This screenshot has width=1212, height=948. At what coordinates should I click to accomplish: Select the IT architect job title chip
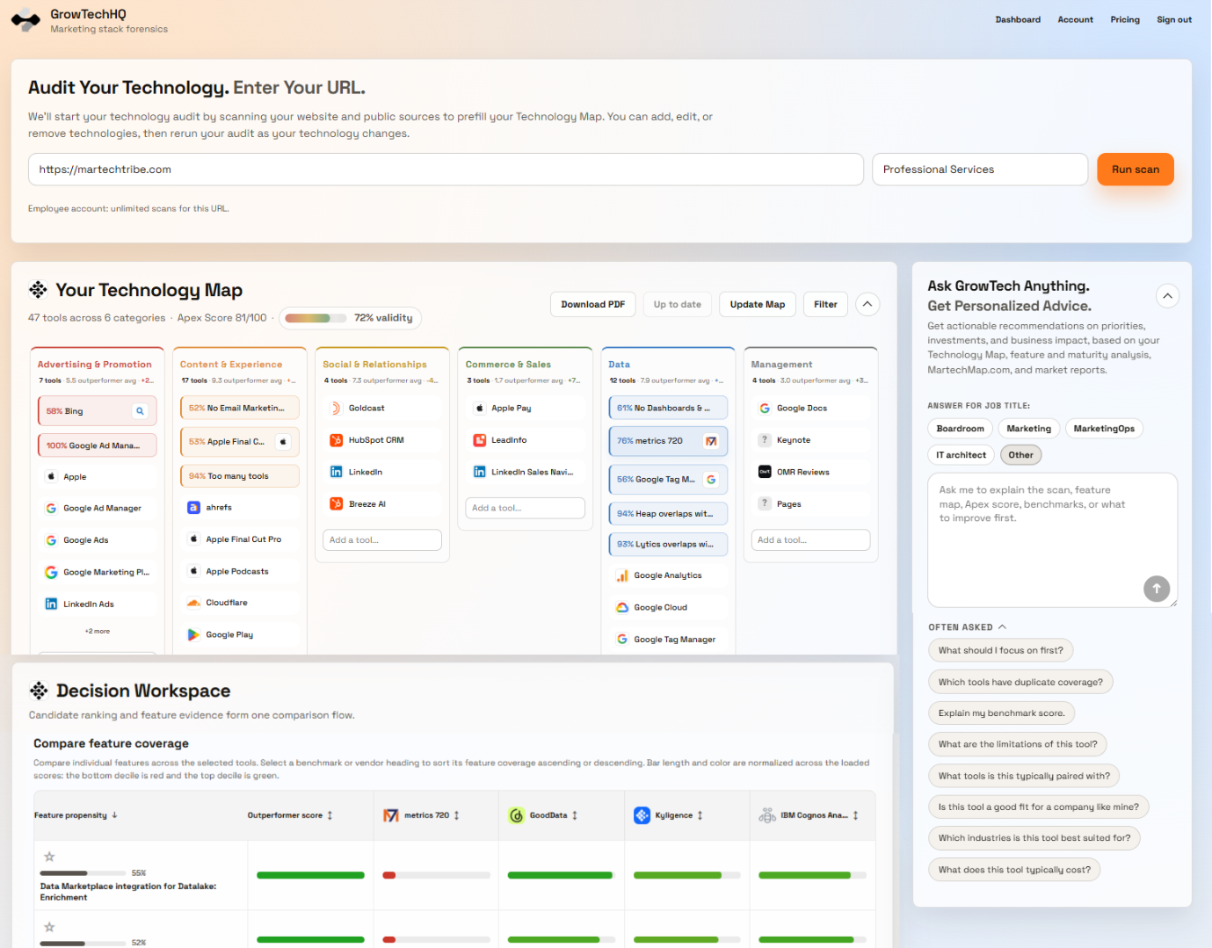(961, 455)
